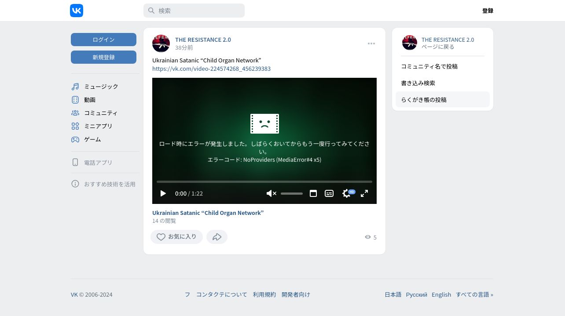Click the 0:00 / 1:22 time display
This screenshot has width=565, height=316.
[189, 193]
